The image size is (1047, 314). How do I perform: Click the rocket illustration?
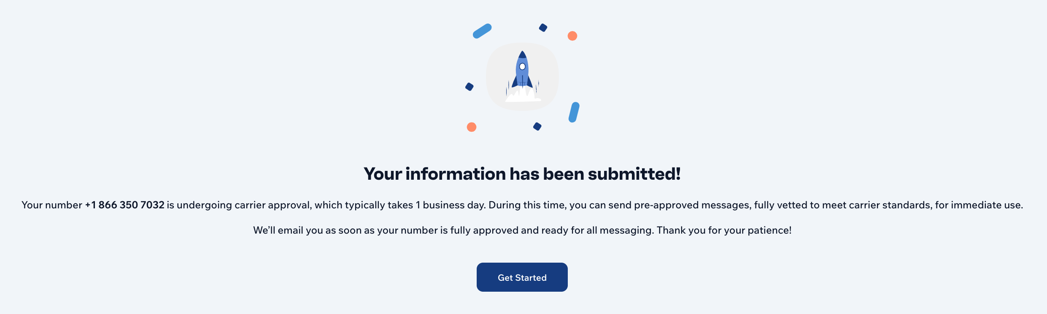[522, 77]
